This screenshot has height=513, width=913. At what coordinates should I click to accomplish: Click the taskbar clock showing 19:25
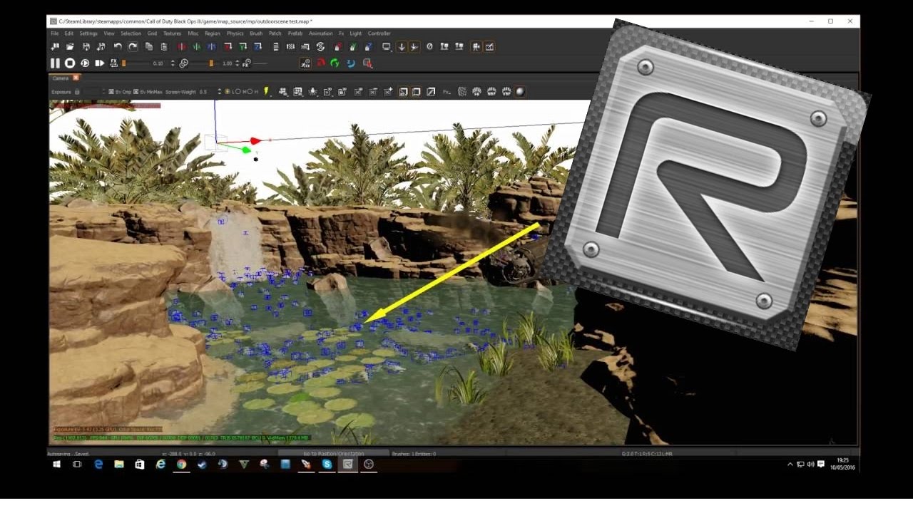843,464
